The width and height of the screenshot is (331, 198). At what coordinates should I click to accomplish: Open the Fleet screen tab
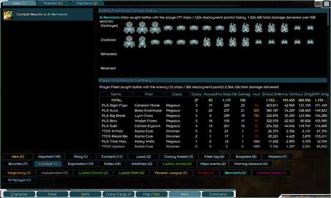pyautogui.click(x=52, y=194)
